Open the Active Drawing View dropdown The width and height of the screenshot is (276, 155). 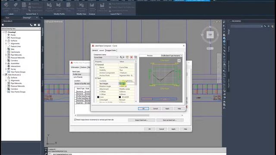(21, 28)
